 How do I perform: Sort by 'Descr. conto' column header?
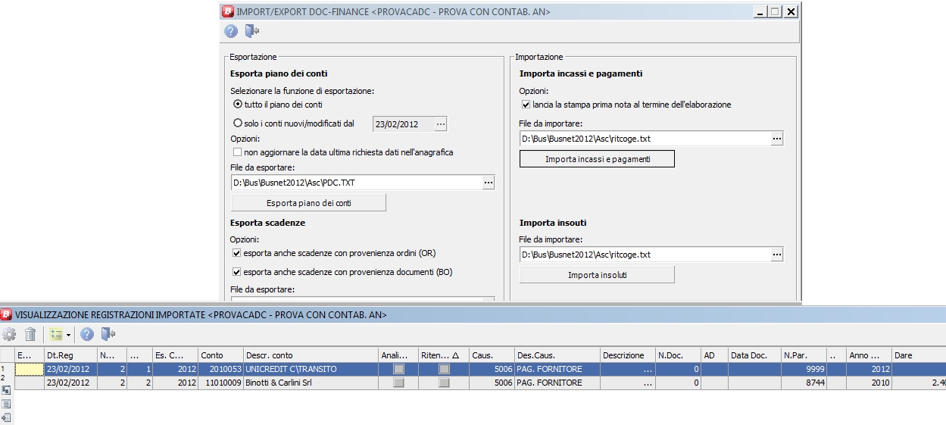[x=311, y=355]
